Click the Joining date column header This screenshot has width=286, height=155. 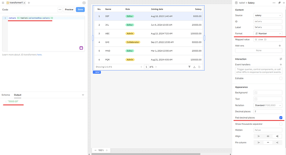[x=157, y=9]
